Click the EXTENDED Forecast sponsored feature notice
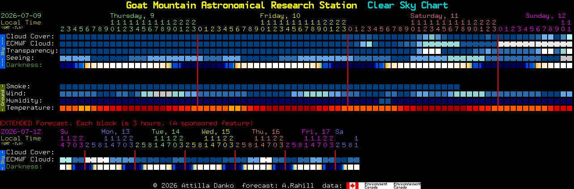The width and height of the screenshot is (574, 189). [127, 123]
